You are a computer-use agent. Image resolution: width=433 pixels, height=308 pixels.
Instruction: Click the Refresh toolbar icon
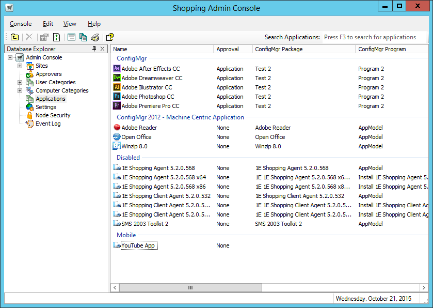pos(56,37)
